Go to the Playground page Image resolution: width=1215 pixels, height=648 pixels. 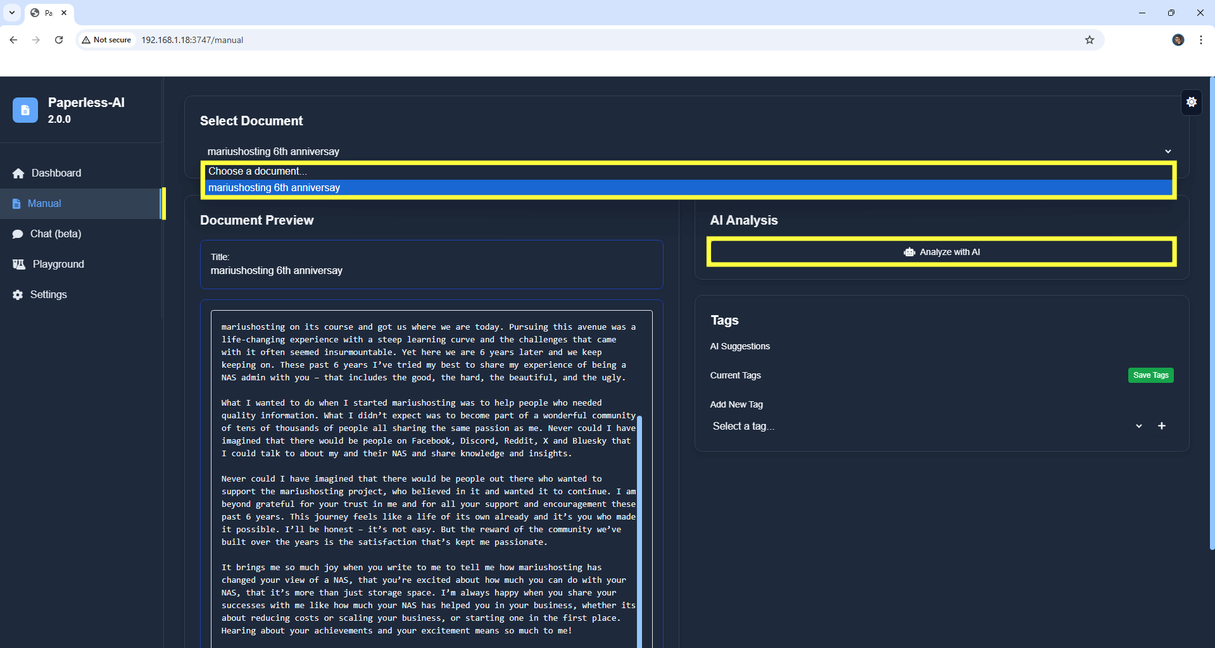81,264
